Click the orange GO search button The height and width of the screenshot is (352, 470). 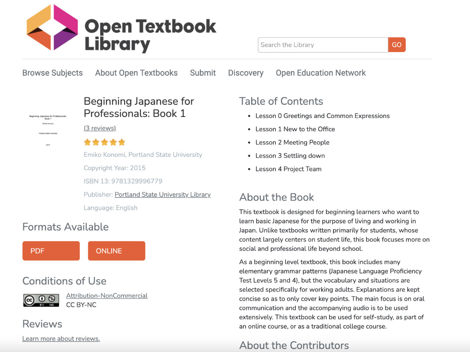pyautogui.click(x=397, y=45)
